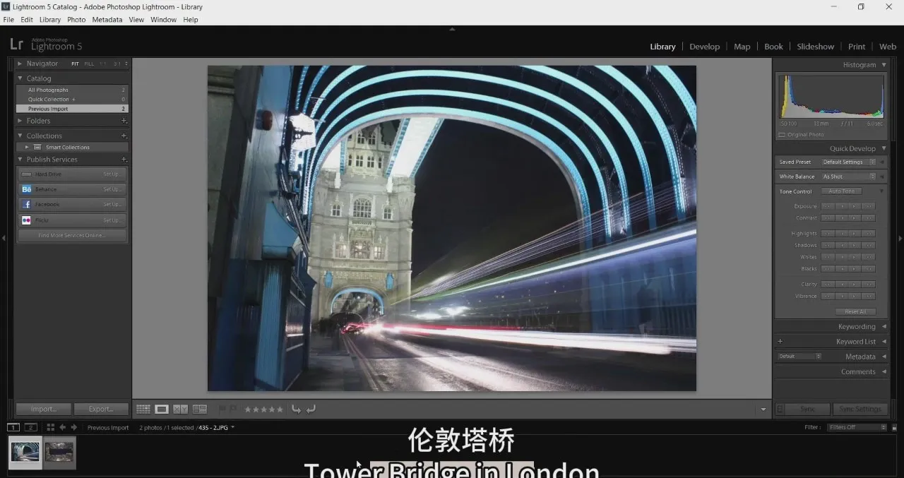Toggle Sync switch left of Sync button
Viewport: 904px width, 478px height.
click(x=780, y=409)
